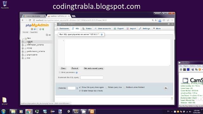Go back with Chrome back arrow
This screenshot has height=114, width=203.
pos(23,20)
